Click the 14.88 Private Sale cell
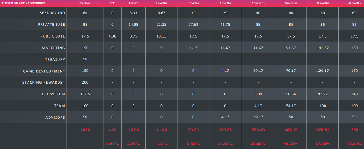The width and height of the screenshot is (364, 149). [133, 25]
